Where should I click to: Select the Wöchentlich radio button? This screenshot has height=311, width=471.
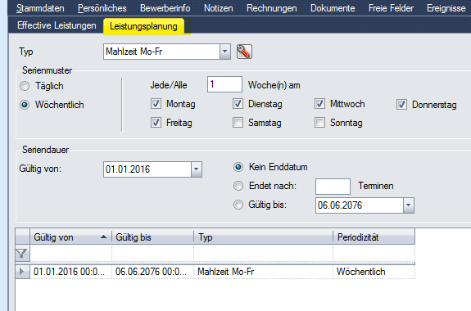click(25, 105)
